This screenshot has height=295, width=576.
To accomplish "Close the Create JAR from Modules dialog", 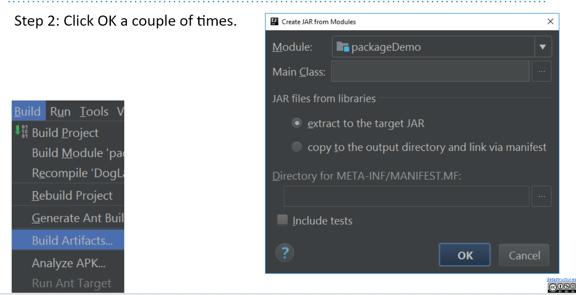I will coord(550,21).
